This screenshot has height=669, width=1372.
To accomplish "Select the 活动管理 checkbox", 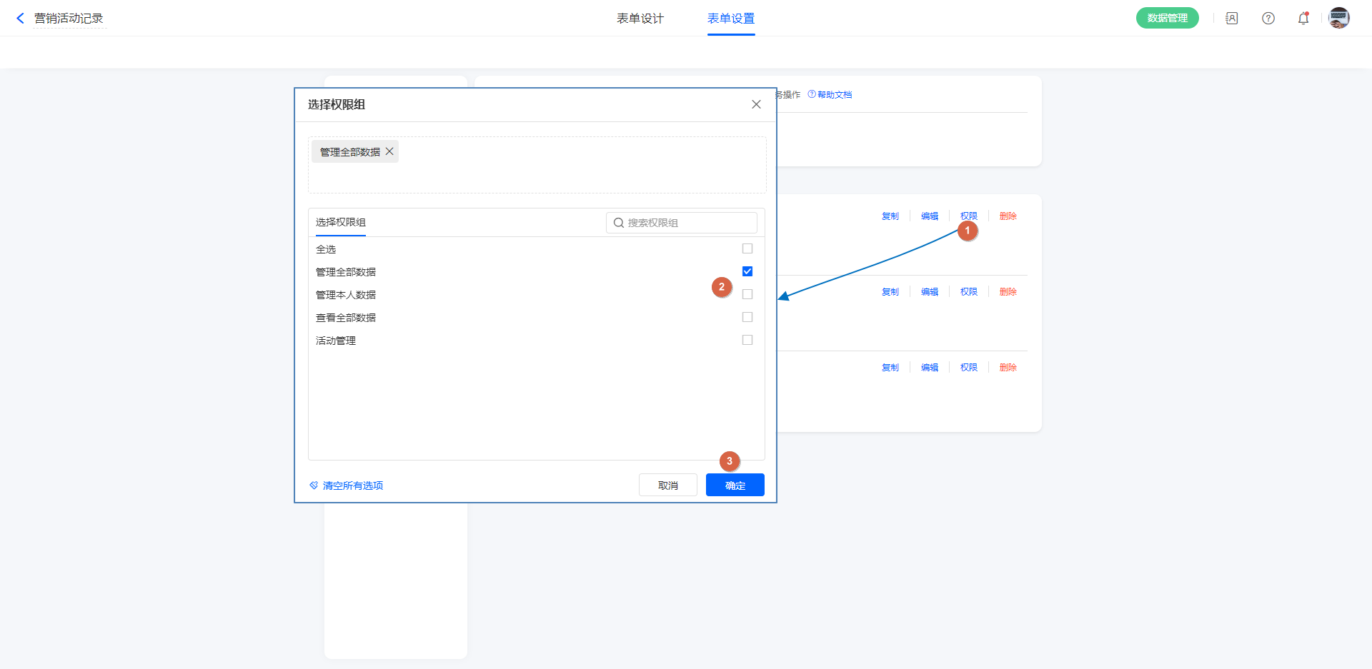I will [747, 340].
